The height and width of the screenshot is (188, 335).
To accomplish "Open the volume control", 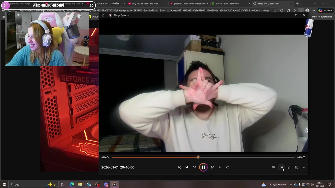I will tap(281, 167).
